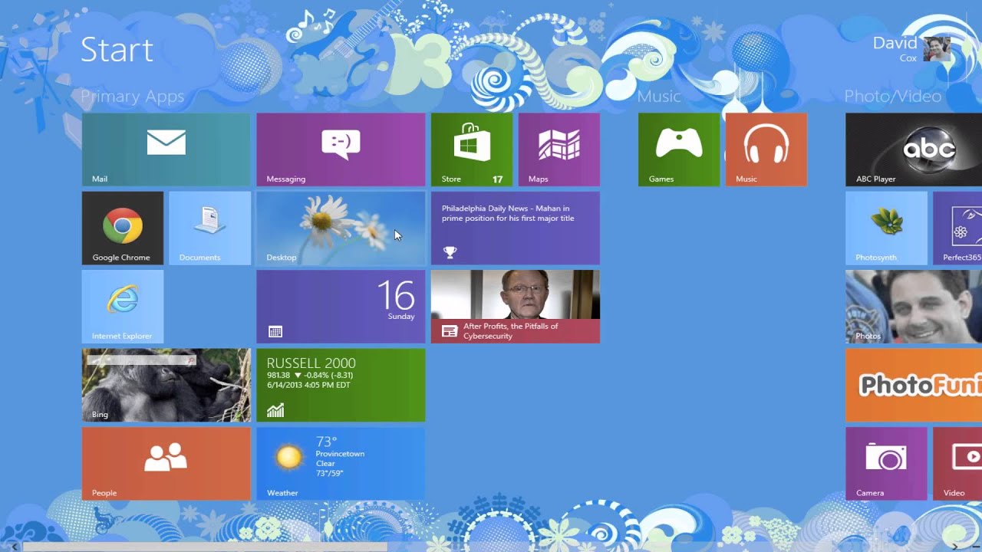
Task: Open the Documents tile
Action: pyautogui.click(x=209, y=228)
